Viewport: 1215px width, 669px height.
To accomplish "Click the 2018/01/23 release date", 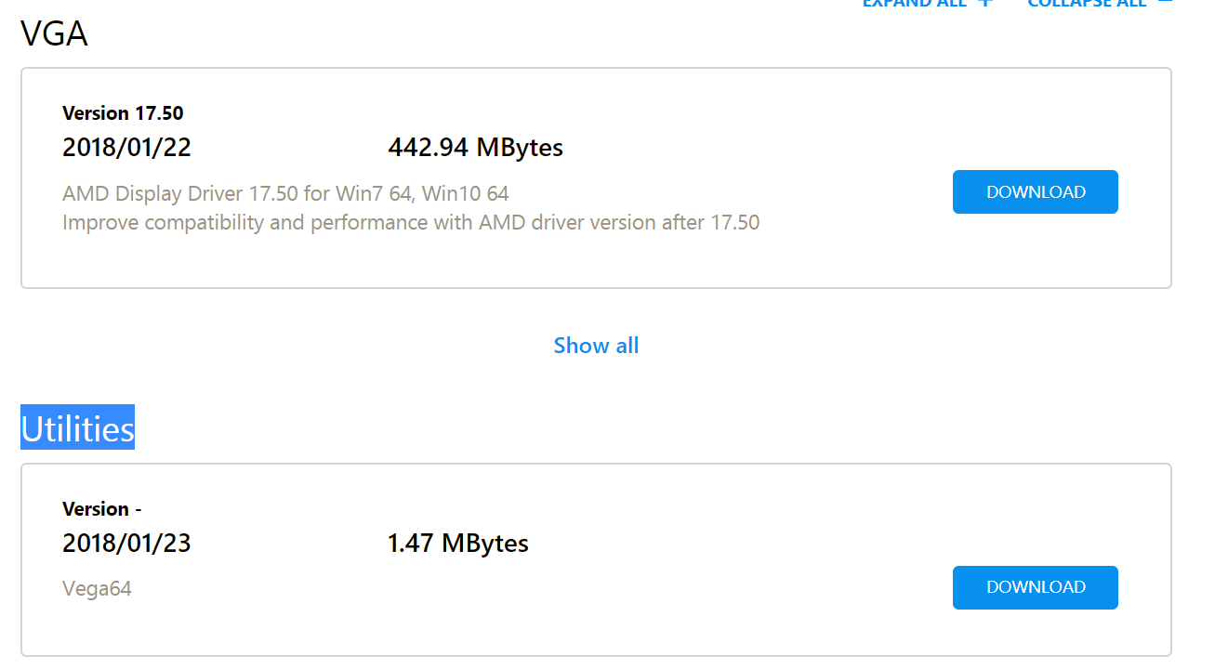I will [126, 544].
